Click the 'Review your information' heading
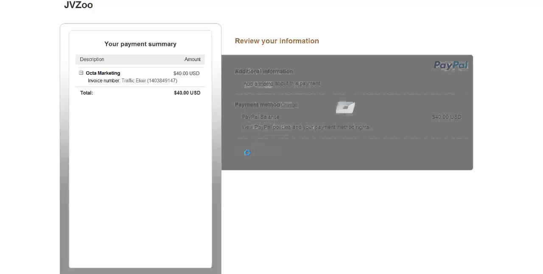 click(x=277, y=41)
